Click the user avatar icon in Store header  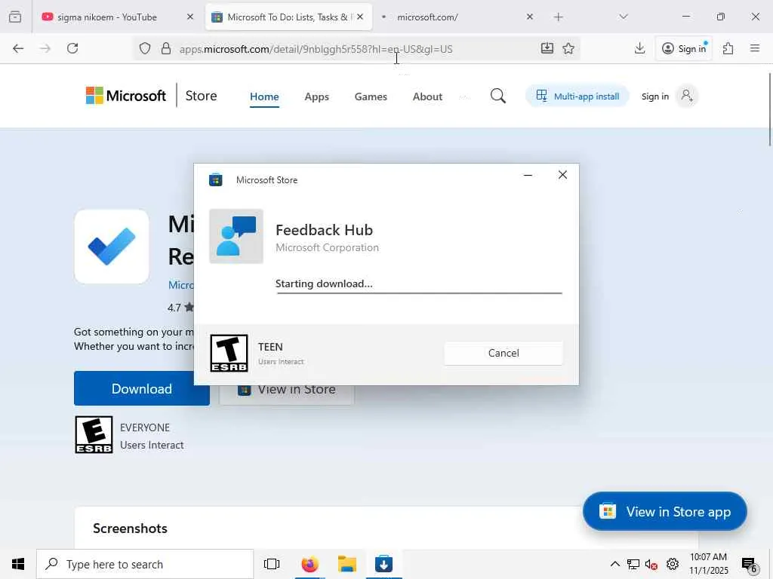coord(687,96)
